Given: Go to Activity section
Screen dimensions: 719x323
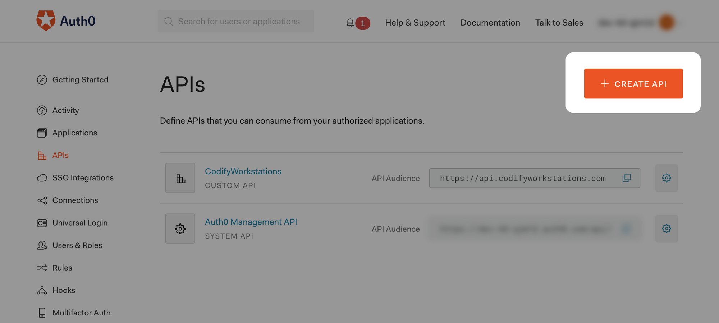Looking at the screenshot, I should point(65,110).
